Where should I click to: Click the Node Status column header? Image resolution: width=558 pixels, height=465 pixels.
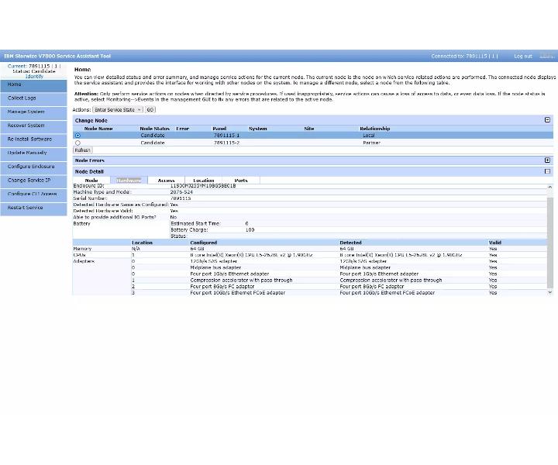pyautogui.click(x=154, y=129)
